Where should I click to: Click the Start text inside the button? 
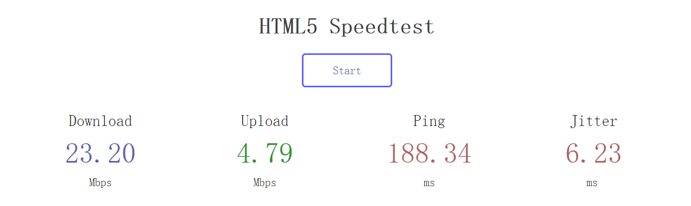(x=347, y=71)
